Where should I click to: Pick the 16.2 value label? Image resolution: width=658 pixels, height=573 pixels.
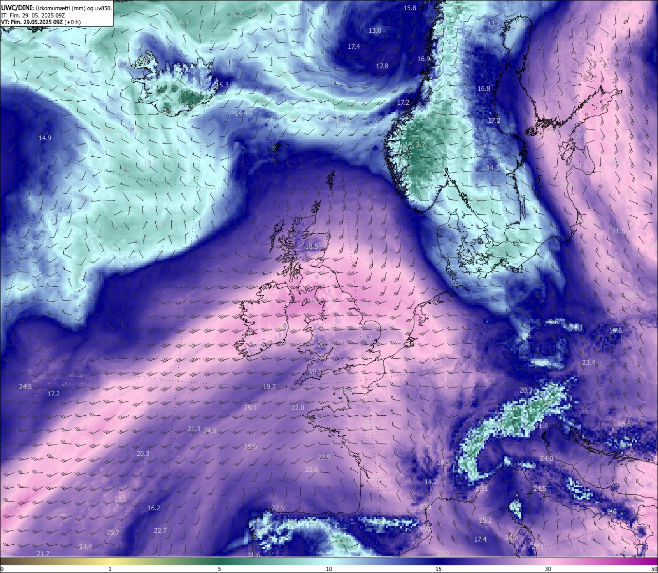click(154, 508)
